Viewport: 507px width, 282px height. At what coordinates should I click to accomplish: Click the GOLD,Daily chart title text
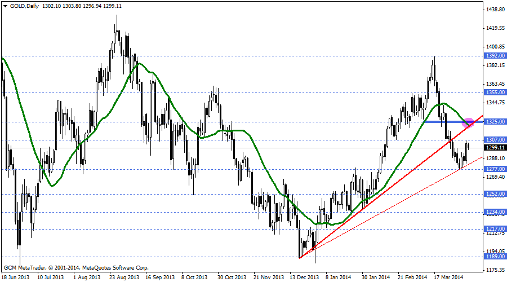25,6
